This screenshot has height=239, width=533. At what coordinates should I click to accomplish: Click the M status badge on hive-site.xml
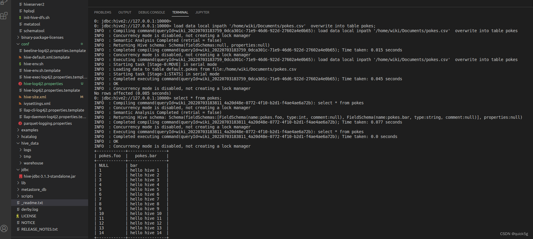82,97
